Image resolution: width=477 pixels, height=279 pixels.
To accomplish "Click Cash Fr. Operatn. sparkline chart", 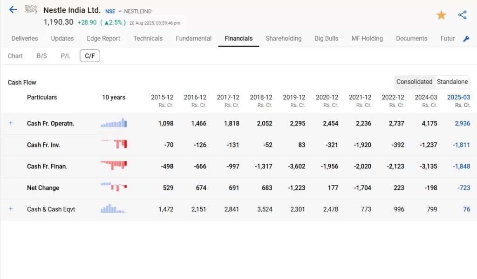I will [114, 122].
